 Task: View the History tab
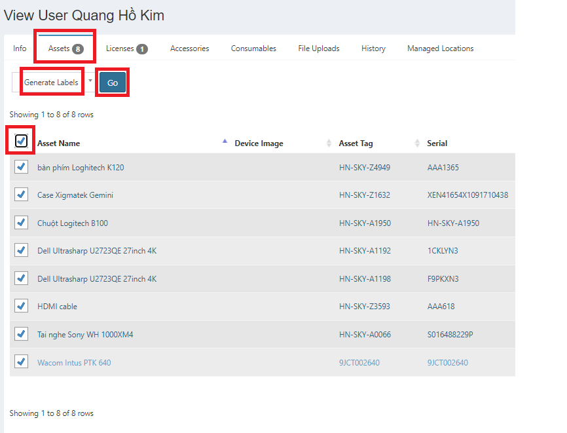(x=373, y=48)
